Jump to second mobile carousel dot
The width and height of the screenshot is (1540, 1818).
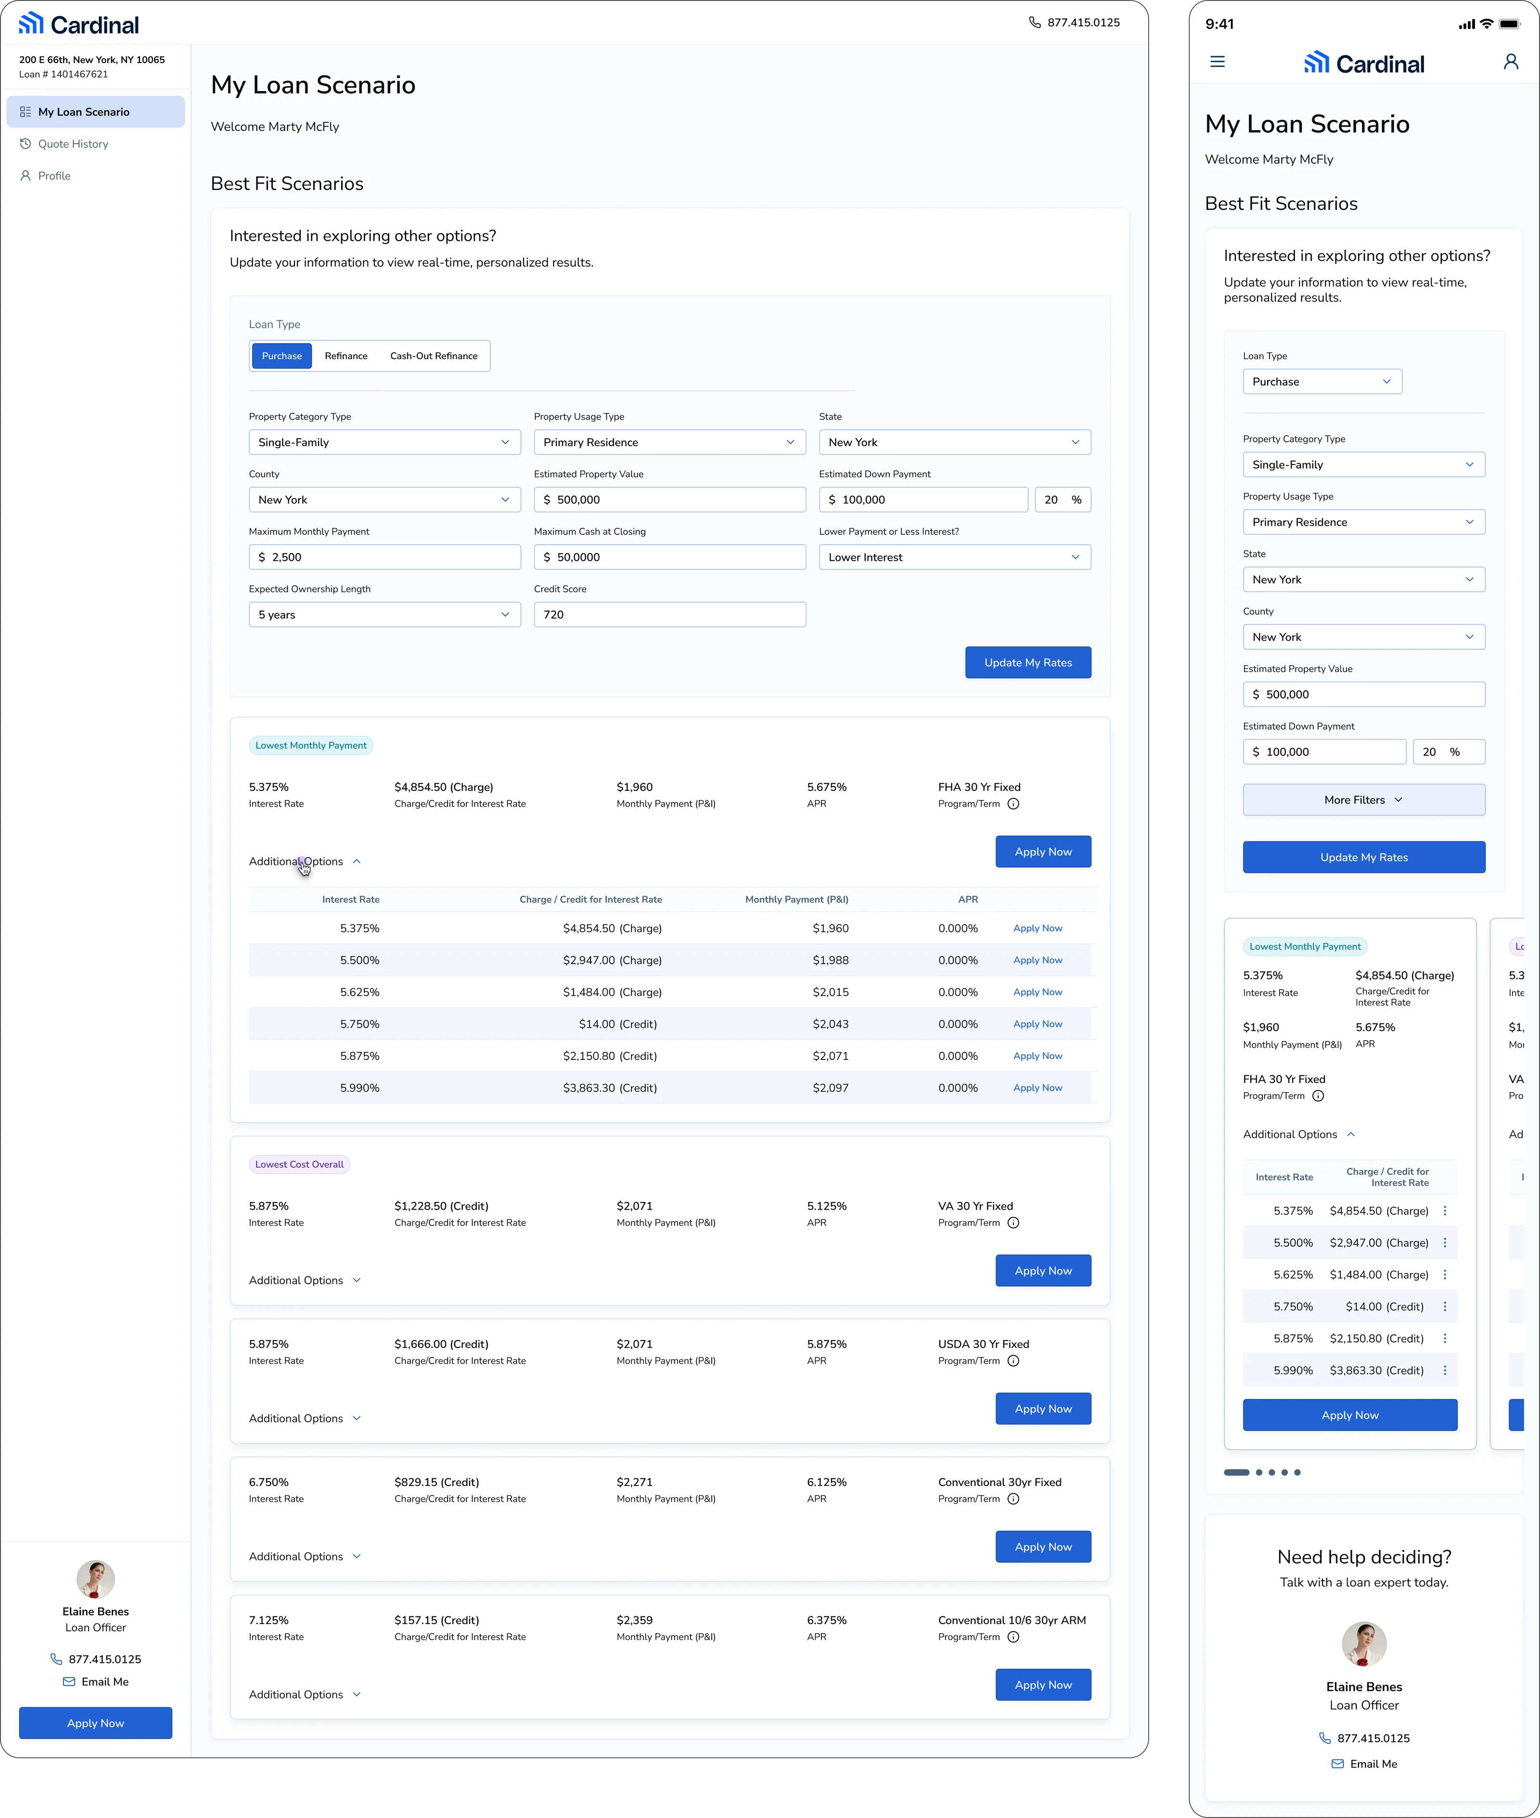tap(1259, 1472)
